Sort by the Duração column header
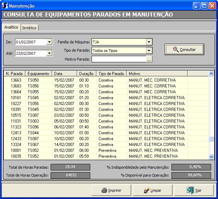 point(86,74)
